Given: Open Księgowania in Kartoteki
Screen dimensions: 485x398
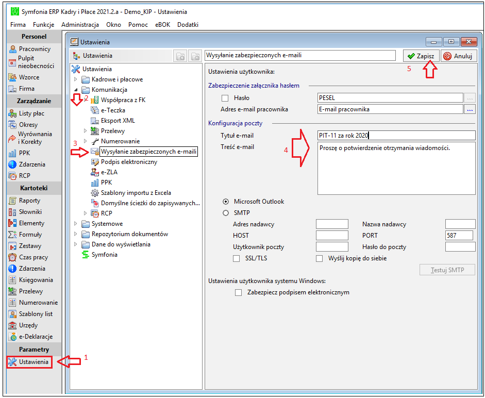Looking at the screenshot, I should [x=31, y=280].
